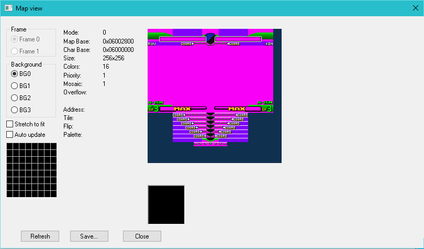Click the Mosaic label

(x=73, y=84)
